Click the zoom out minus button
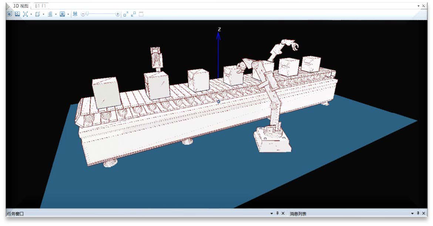Viewport: 433px width, 226px height. pyautogui.click(x=83, y=14)
